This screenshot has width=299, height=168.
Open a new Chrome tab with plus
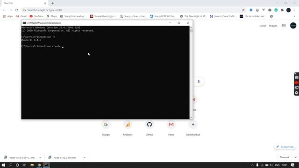[52, 3]
